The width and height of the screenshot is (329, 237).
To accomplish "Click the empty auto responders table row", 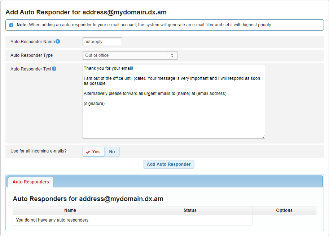I will pyautogui.click(x=132, y=220).
